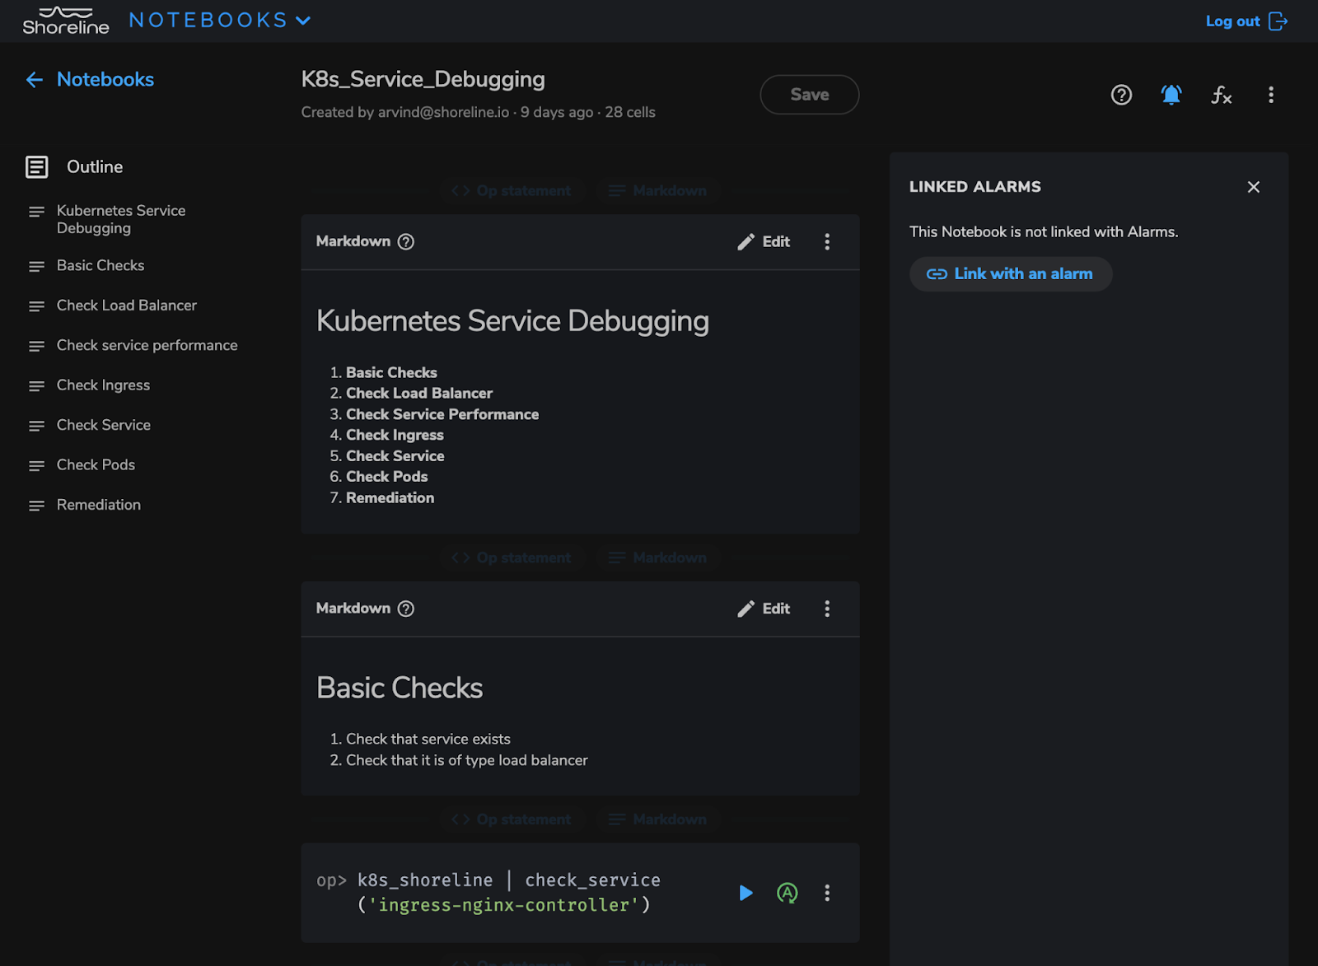Open Kubernetes Service Debugging cell options menu
The image size is (1318, 966).
coord(827,242)
